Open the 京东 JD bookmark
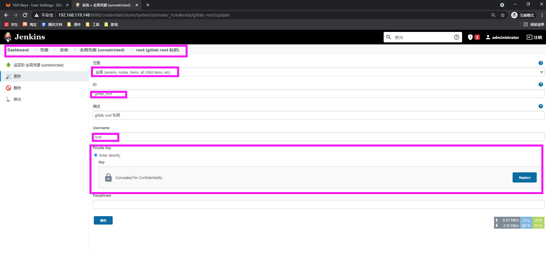546x253 pixels. [x=11, y=24]
